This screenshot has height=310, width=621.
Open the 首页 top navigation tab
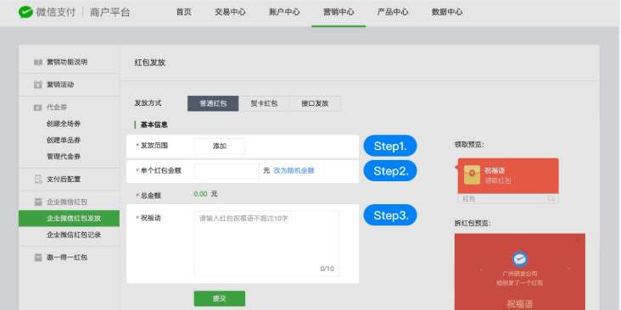pos(184,12)
